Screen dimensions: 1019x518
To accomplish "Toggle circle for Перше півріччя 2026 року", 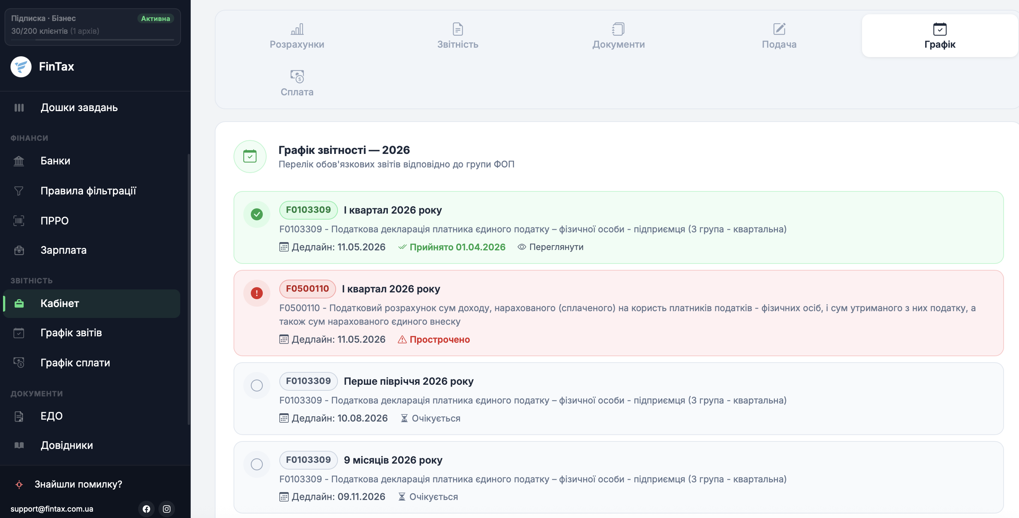I will tap(257, 385).
